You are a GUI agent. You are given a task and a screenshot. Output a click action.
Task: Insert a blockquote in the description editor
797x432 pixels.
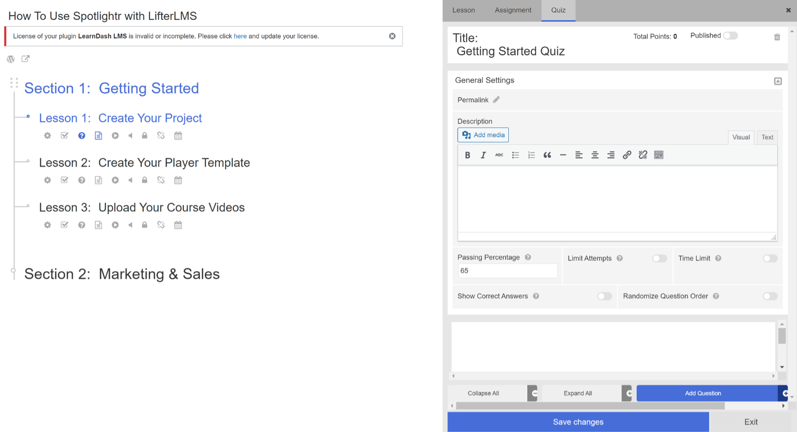click(x=547, y=155)
